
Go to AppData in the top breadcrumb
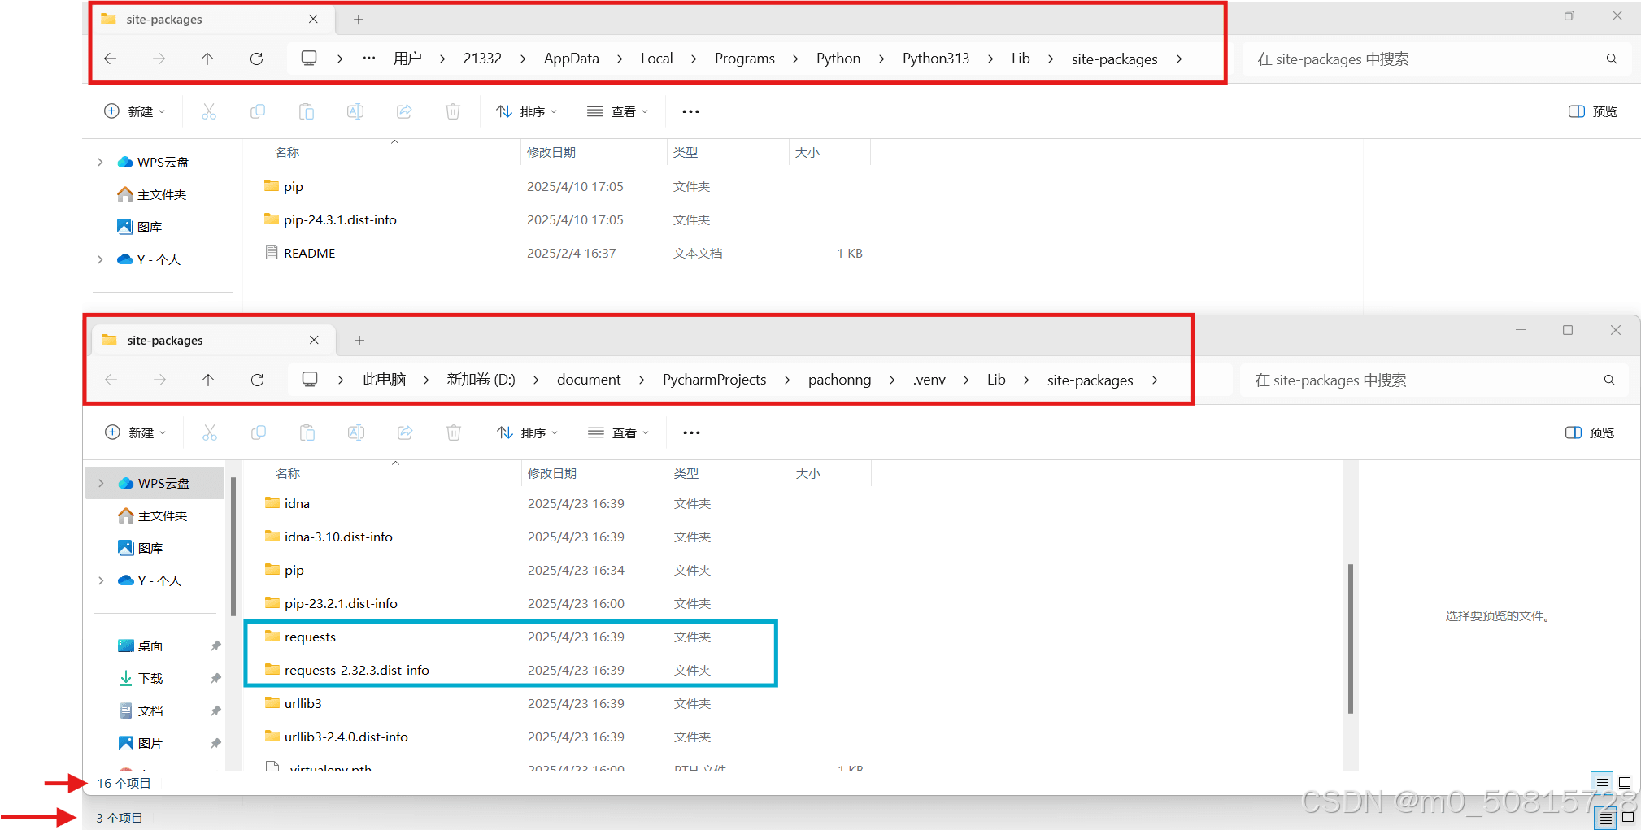[572, 59]
